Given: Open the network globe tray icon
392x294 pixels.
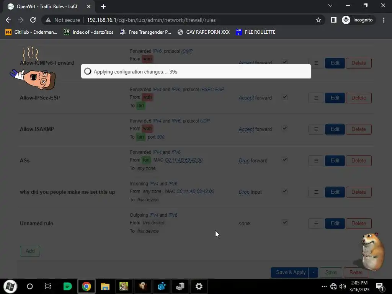Looking at the screenshot, I should point(333,286).
